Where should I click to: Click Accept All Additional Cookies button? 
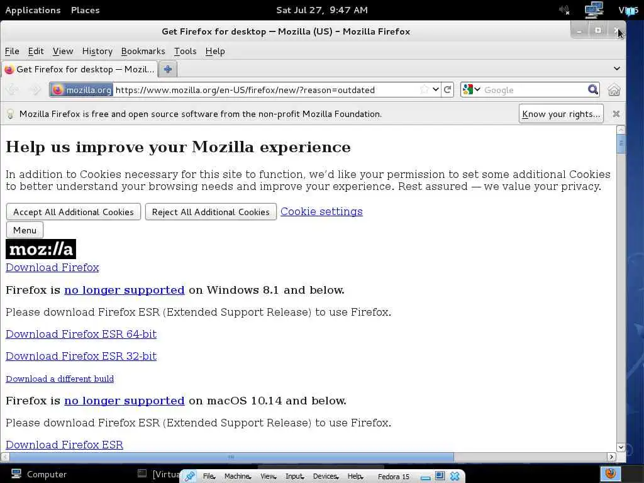(74, 212)
